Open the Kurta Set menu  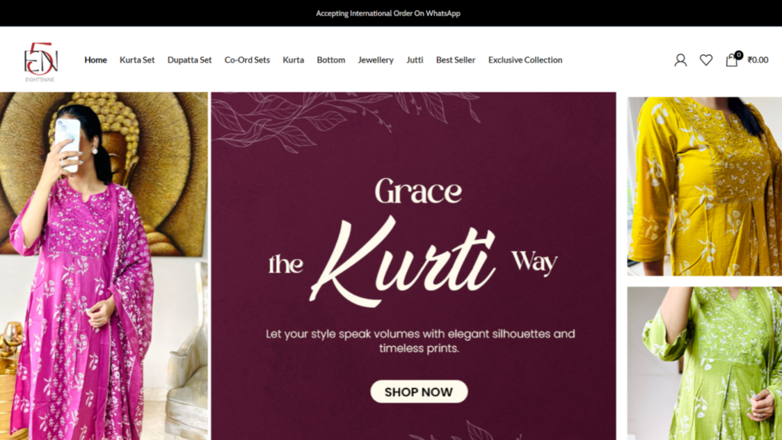pyautogui.click(x=137, y=60)
